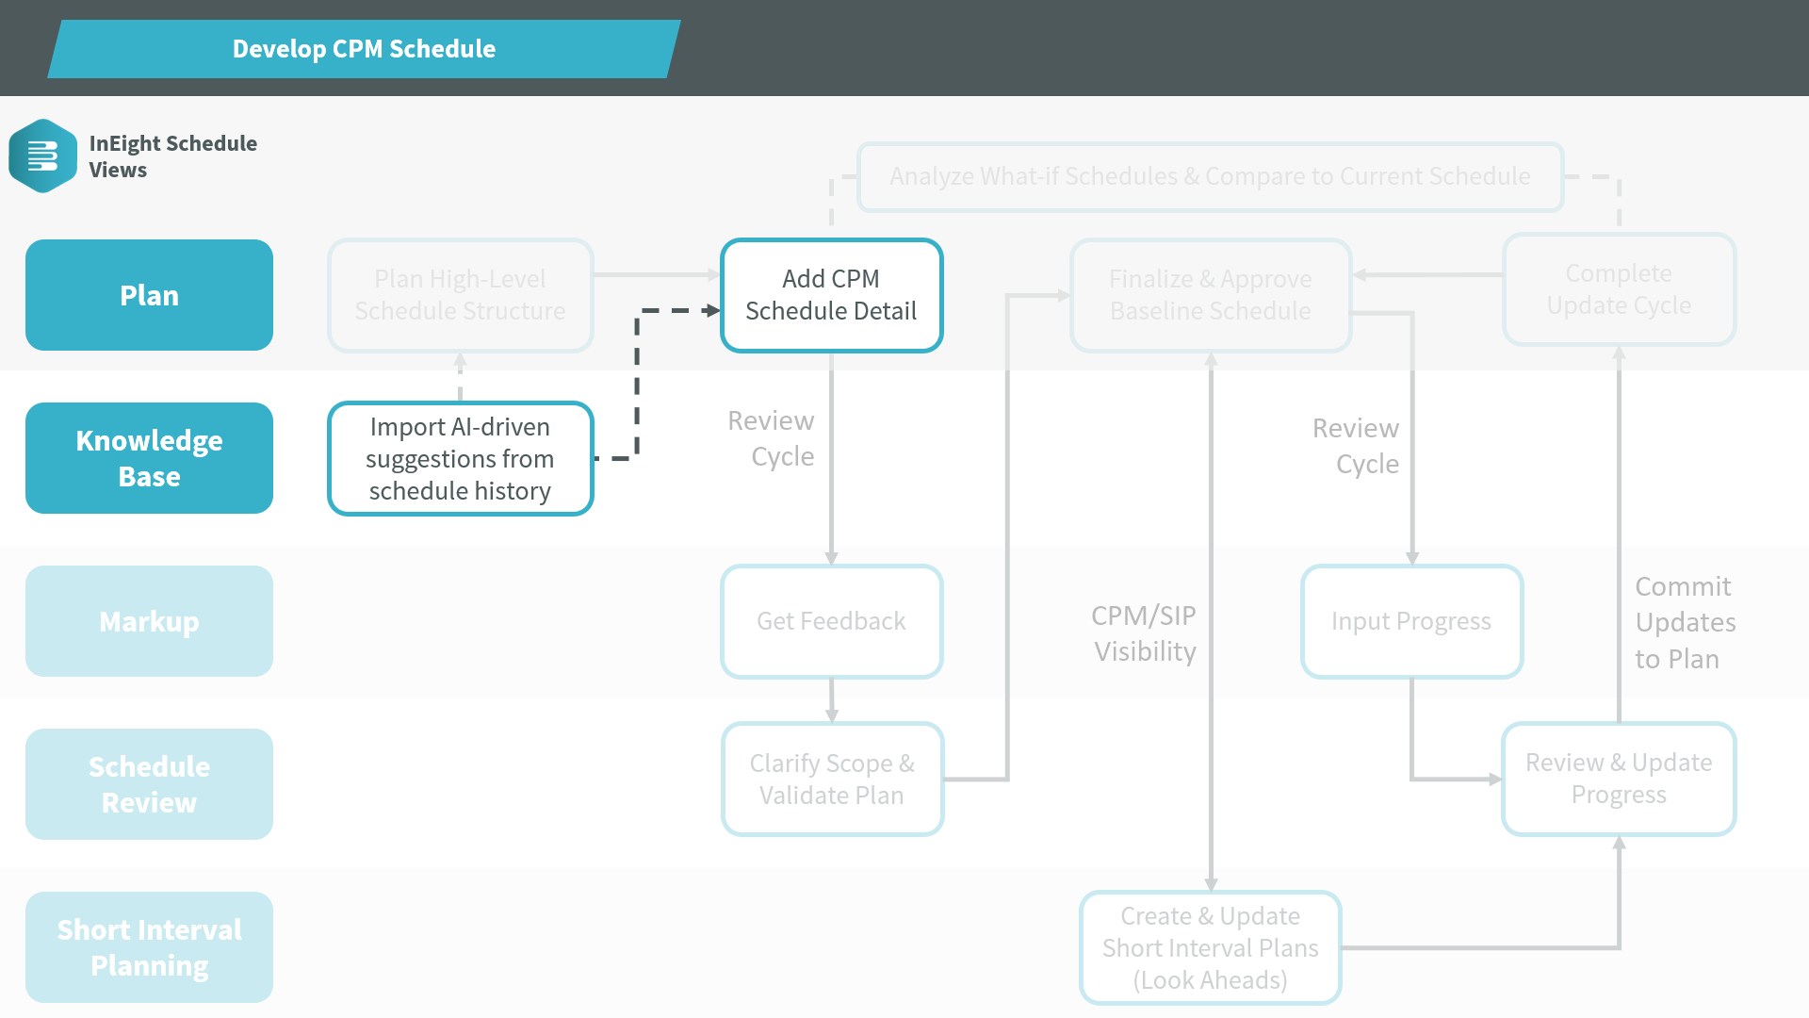Image resolution: width=1809 pixels, height=1018 pixels.
Task: Click the CPM/SIP Visibility label
Action: pos(1144,633)
